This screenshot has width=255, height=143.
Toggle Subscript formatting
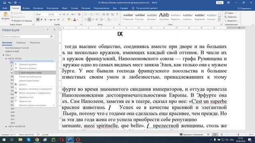click(x=55, y=19)
